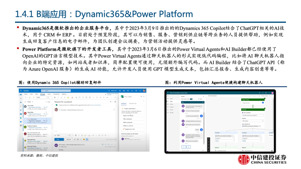
Task: Select the Ask a question radio option
Action: click(242, 113)
